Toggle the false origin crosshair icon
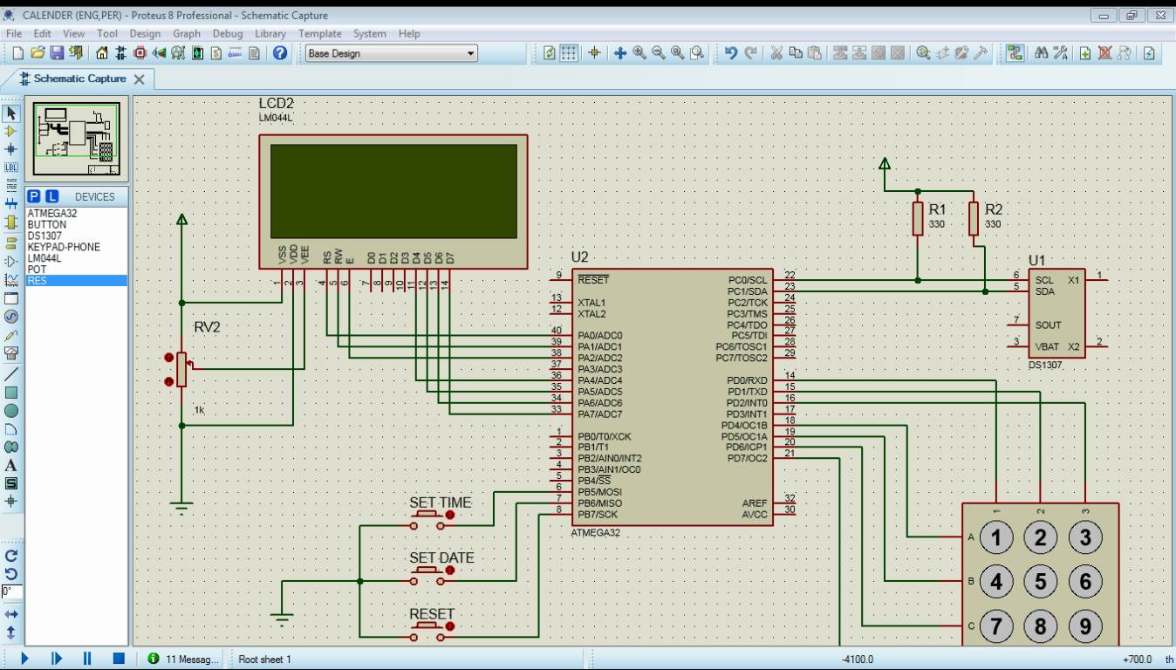Screen dimensions: 1176x670 (x=595, y=53)
